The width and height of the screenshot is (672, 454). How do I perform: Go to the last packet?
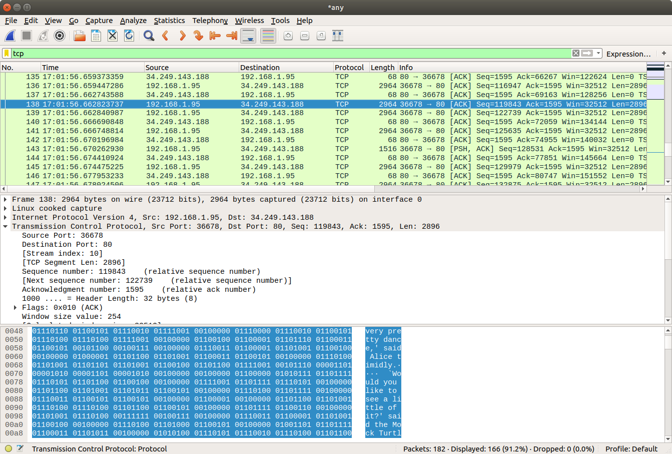(232, 36)
